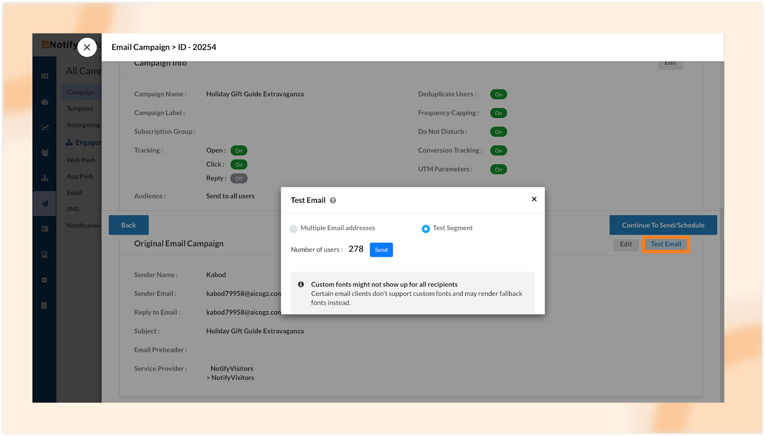
Task: Open the Template menu item
Action: click(80, 109)
